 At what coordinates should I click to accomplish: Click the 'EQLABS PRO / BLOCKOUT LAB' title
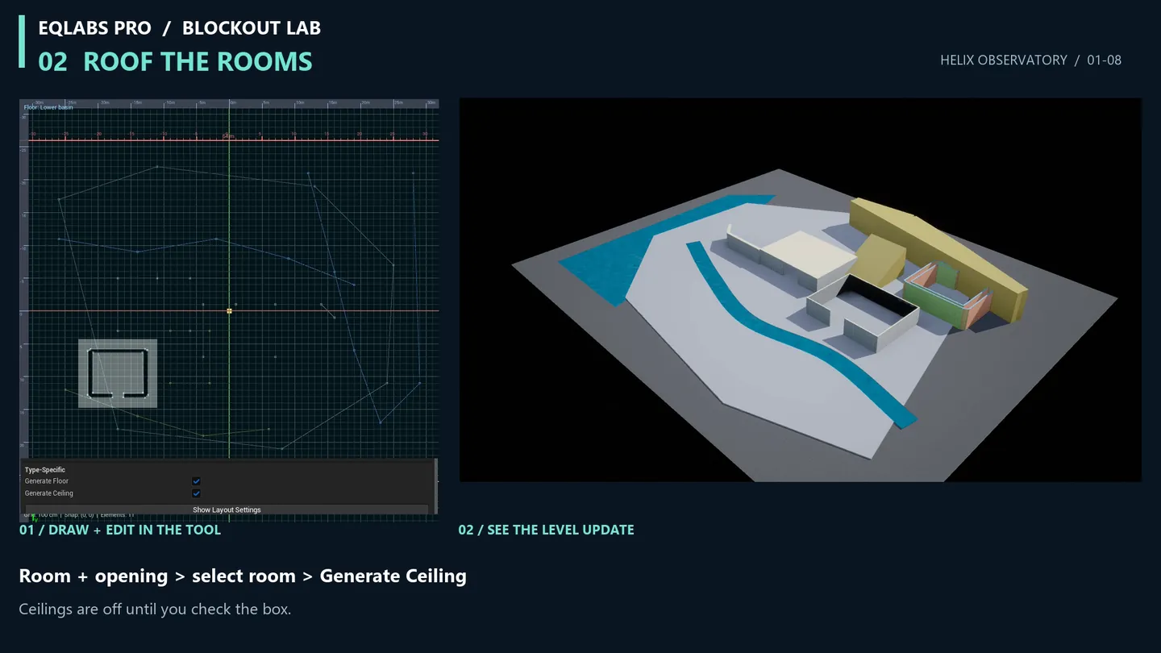pyautogui.click(x=180, y=27)
